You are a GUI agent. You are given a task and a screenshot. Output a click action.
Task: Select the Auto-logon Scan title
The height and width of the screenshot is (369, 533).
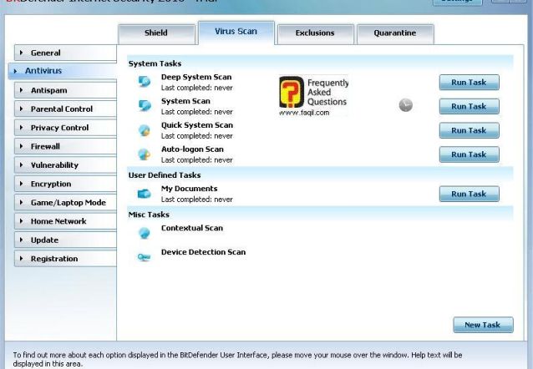tap(192, 149)
